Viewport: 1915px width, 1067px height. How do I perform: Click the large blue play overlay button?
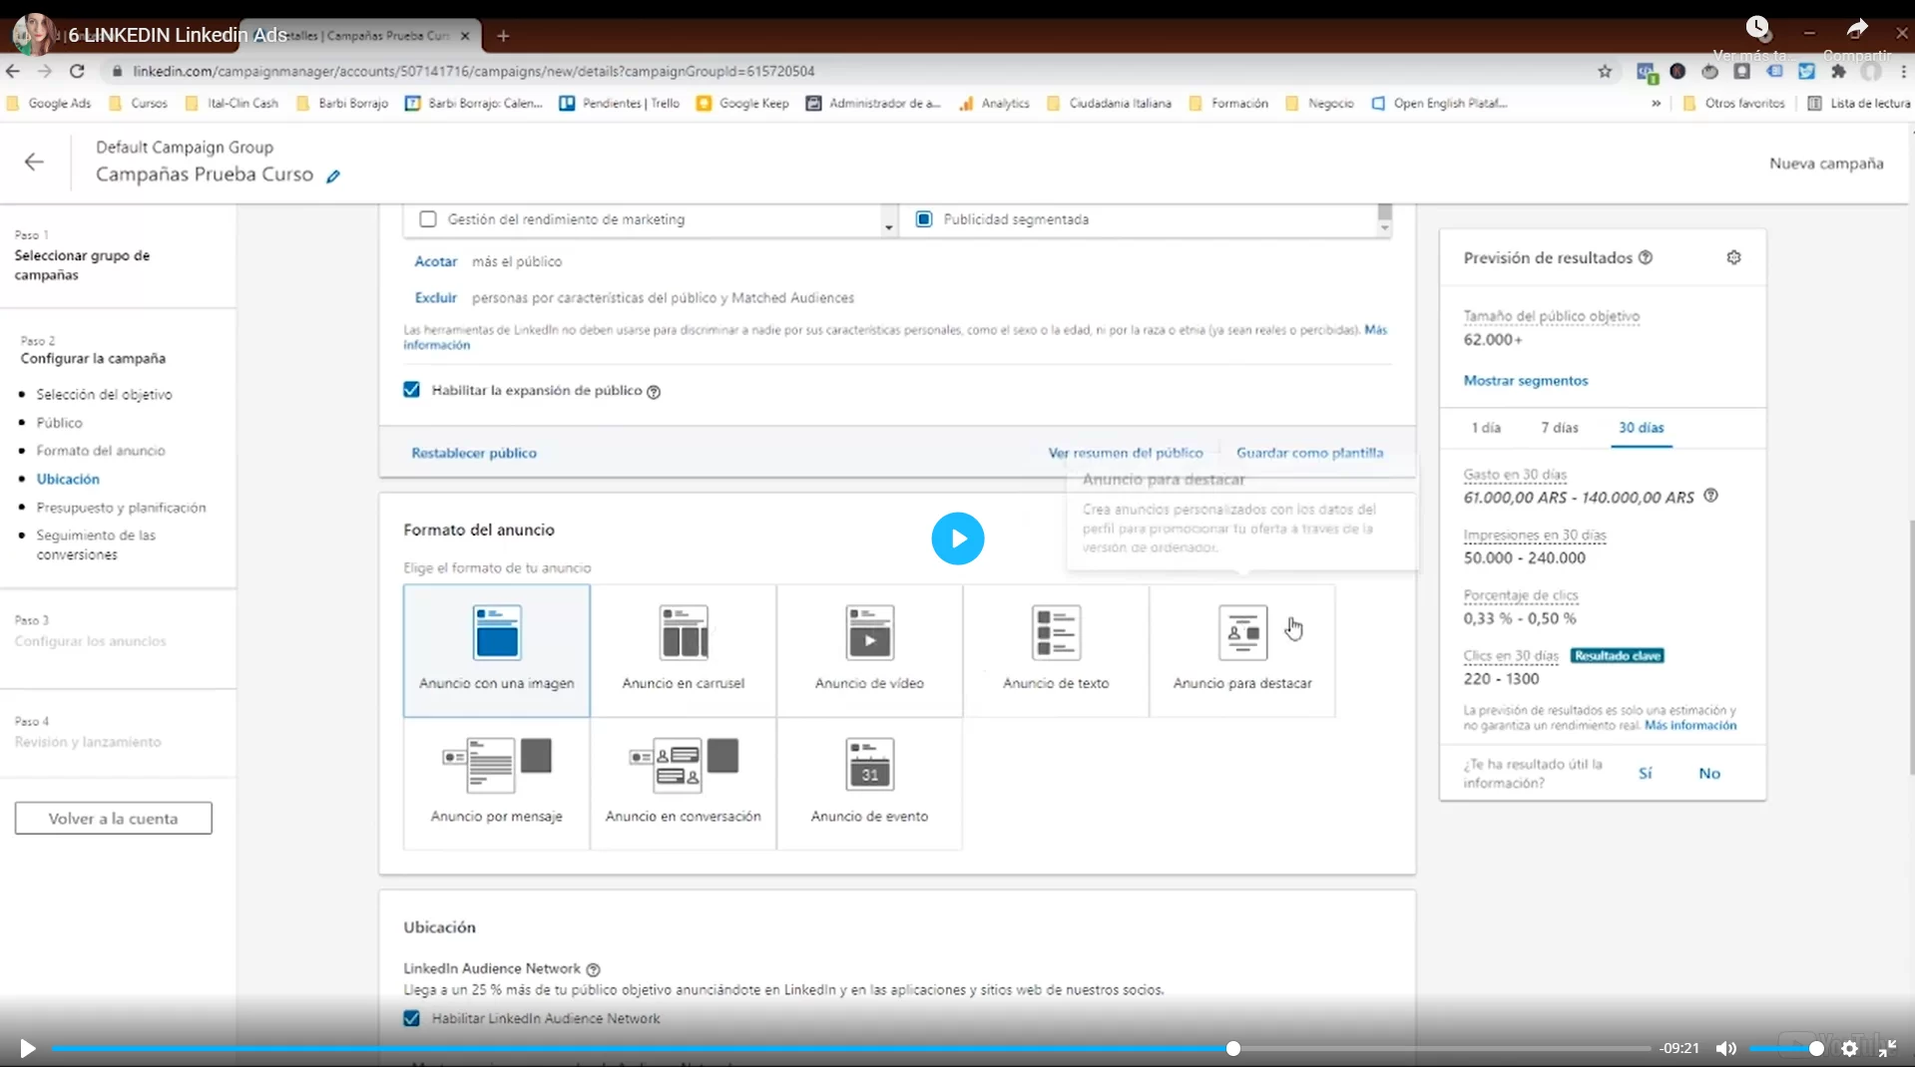pyautogui.click(x=957, y=538)
